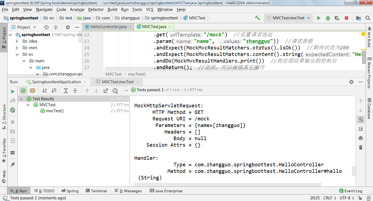This screenshot has width=373, height=201.
Task: Collapse the main folder node
Action: coord(24,61)
